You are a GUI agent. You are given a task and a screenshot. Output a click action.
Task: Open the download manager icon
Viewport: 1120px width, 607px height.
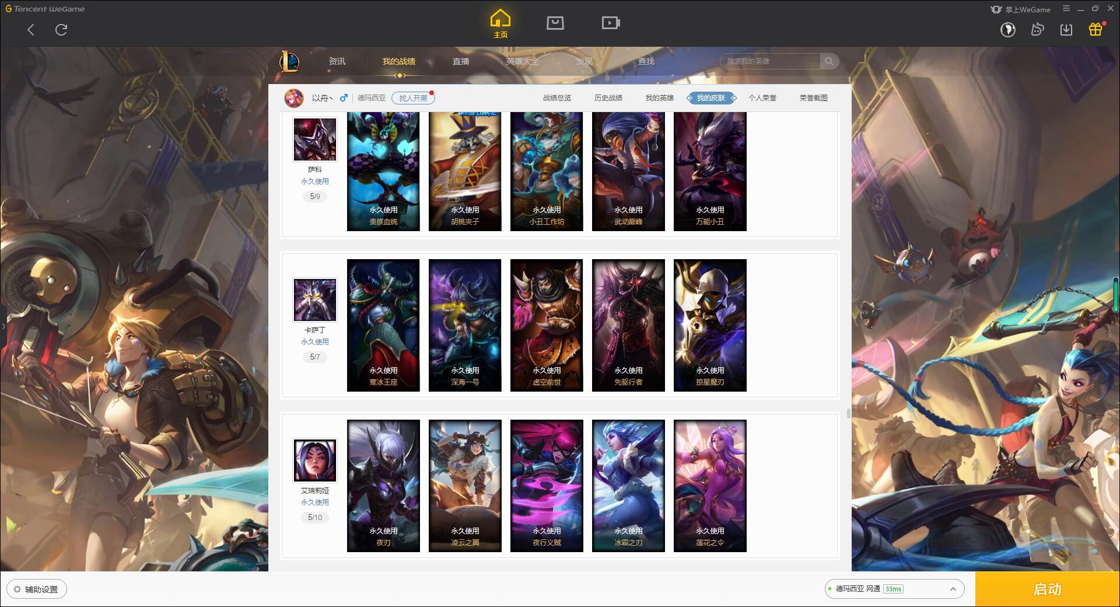coord(1066,30)
